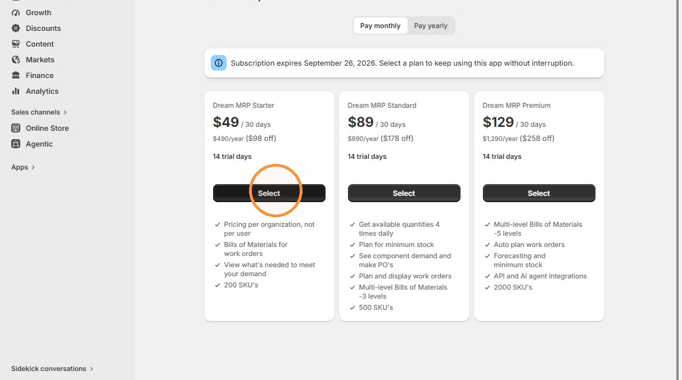
Task: Click the info icon in subscription banner
Action: point(219,63)
